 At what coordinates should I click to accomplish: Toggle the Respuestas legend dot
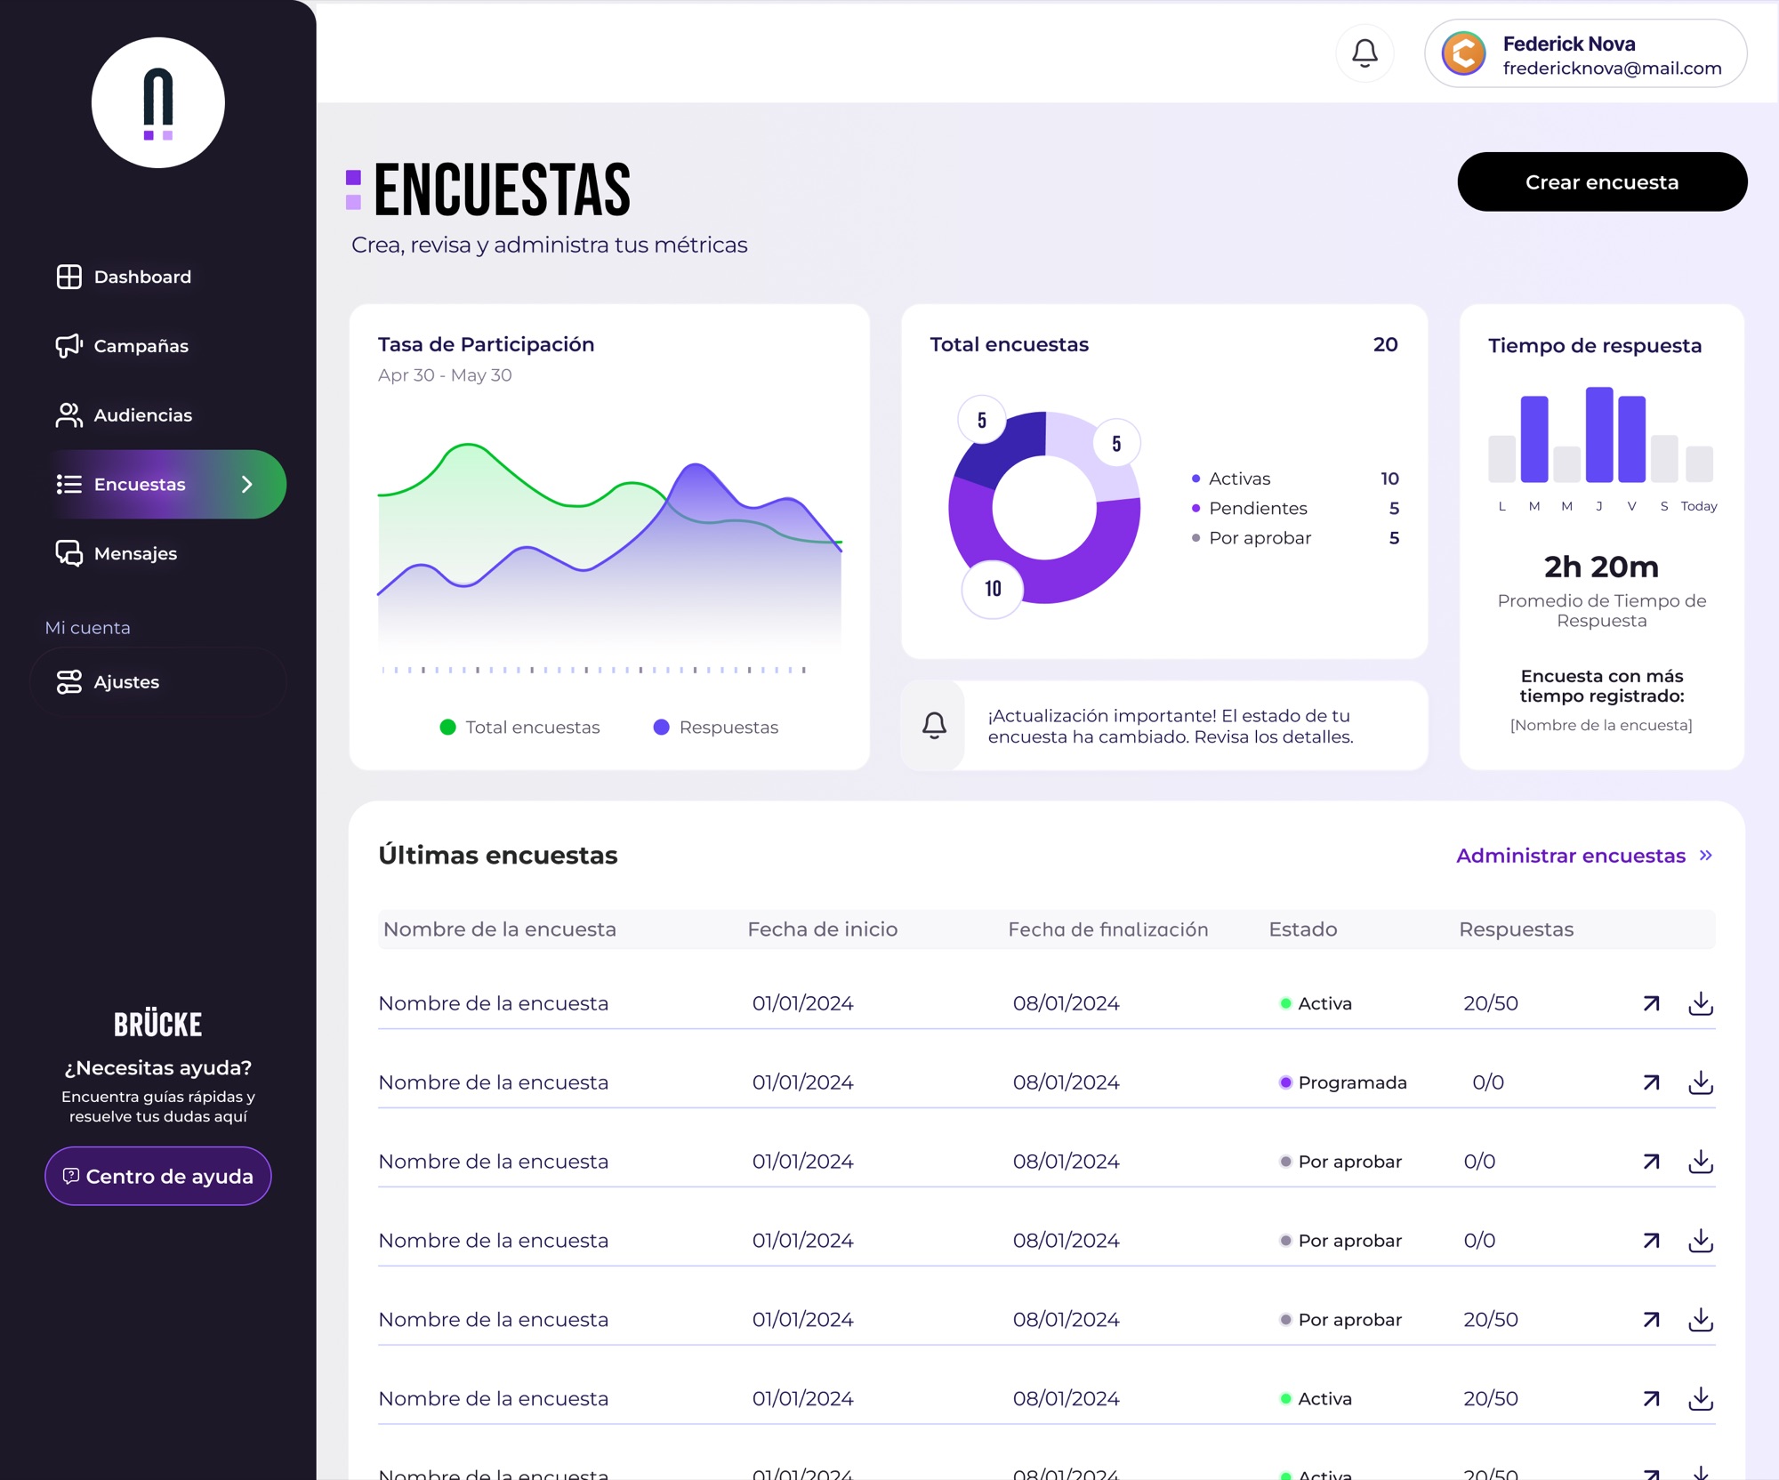pyautogui.click(x=661, y=728)
